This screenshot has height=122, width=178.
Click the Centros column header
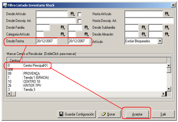click(x=15, y=60)
